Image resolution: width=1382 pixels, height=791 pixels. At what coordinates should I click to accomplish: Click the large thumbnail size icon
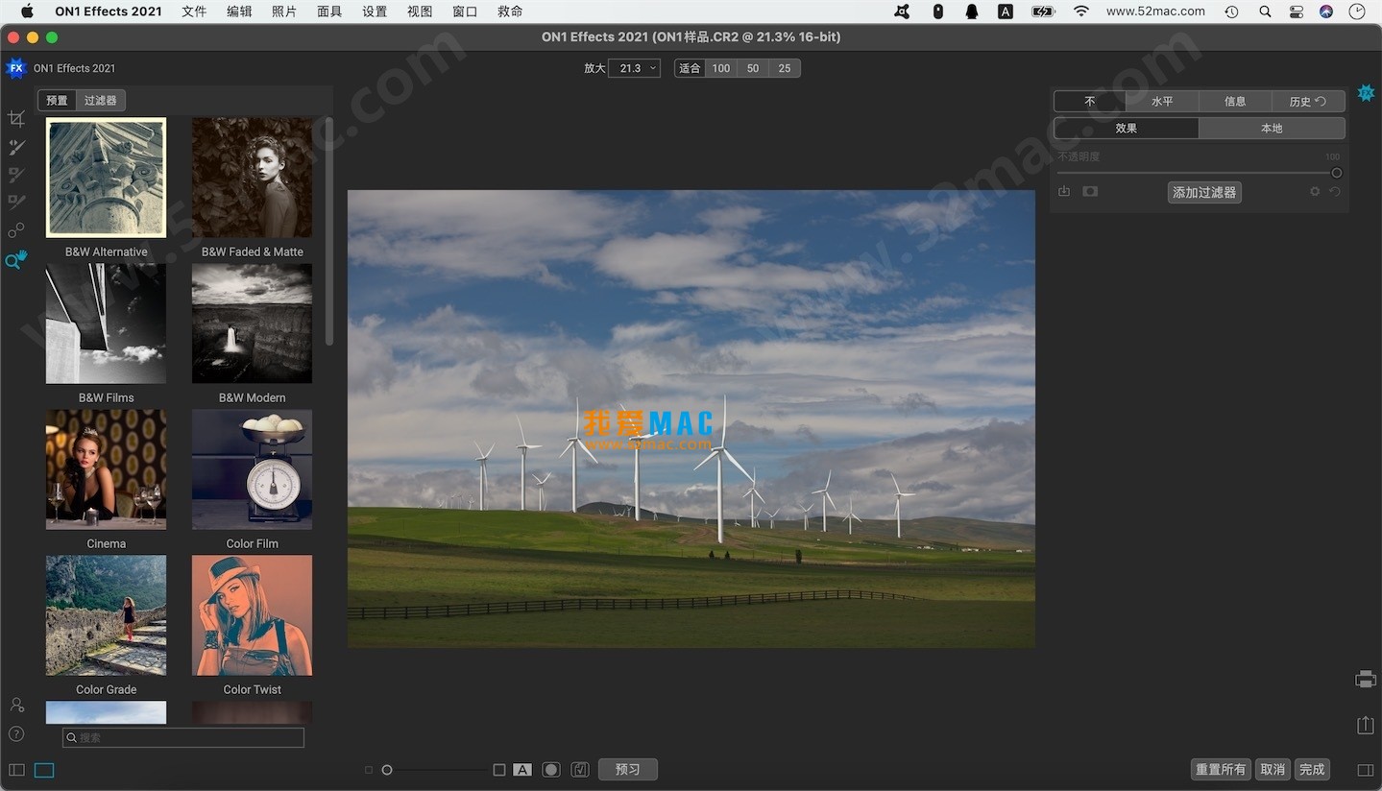499,770
